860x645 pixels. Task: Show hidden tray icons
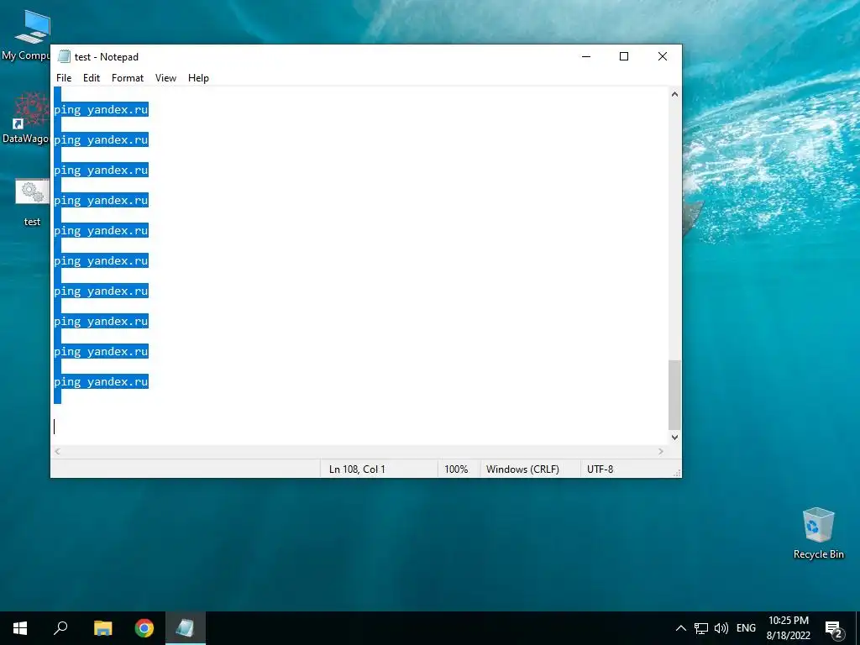tap(680, 628)
